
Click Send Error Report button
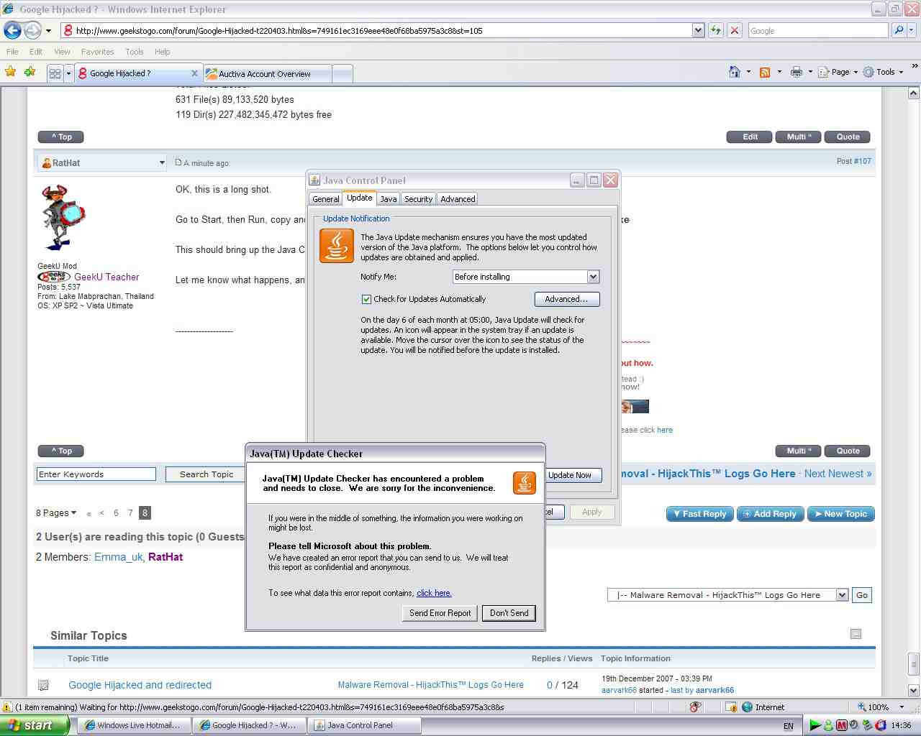pos(440,613)
